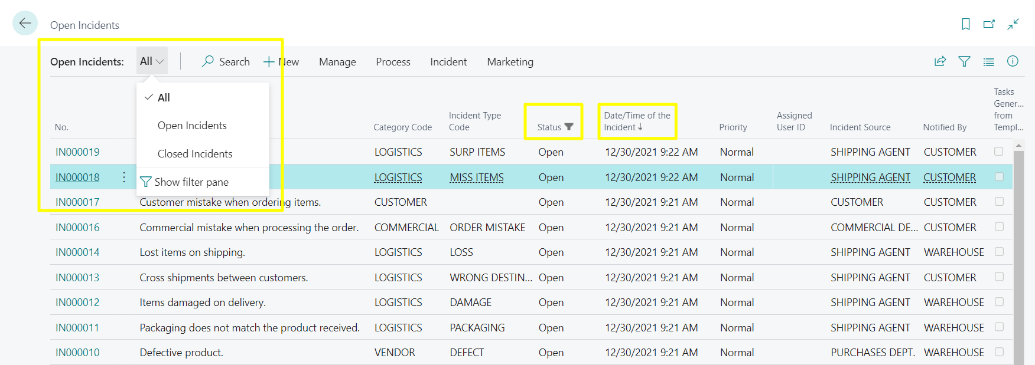Go back using the back arrow
This screenshot has width=1035, height=365.
point(25,23)
